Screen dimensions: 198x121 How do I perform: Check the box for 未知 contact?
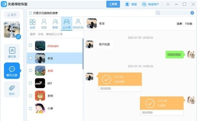click(30, 71)
